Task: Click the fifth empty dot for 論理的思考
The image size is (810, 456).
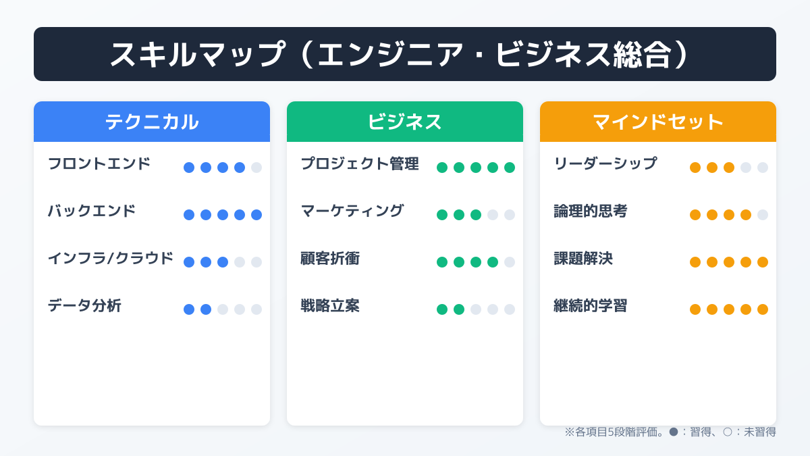Action: coord(763,215)
